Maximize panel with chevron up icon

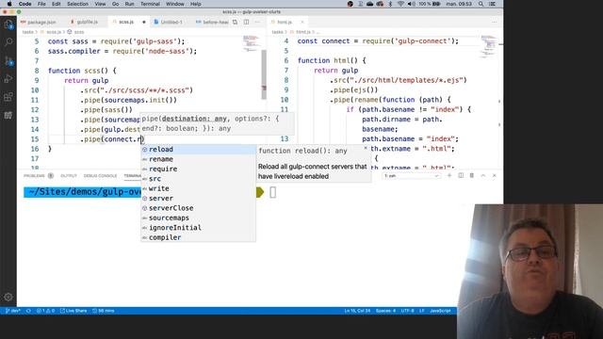pos(483,176)
